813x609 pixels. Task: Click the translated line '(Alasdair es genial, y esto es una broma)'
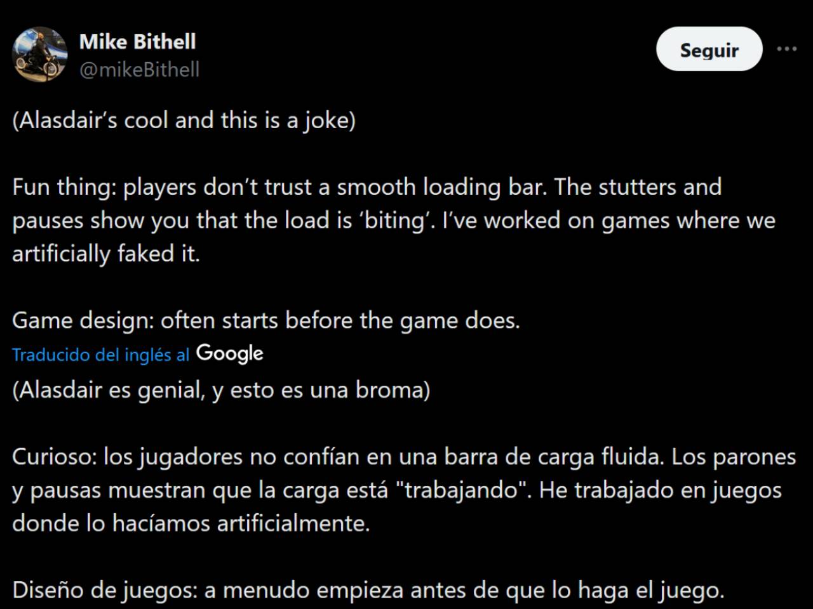(x=221, y=390)
